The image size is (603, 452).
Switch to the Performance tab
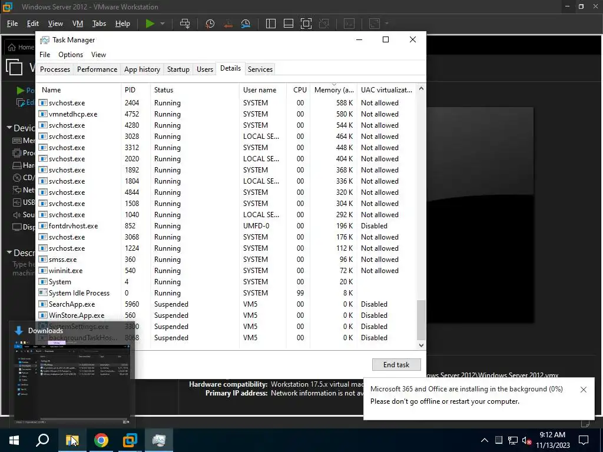pyautogui.click(x=97, y=69)
